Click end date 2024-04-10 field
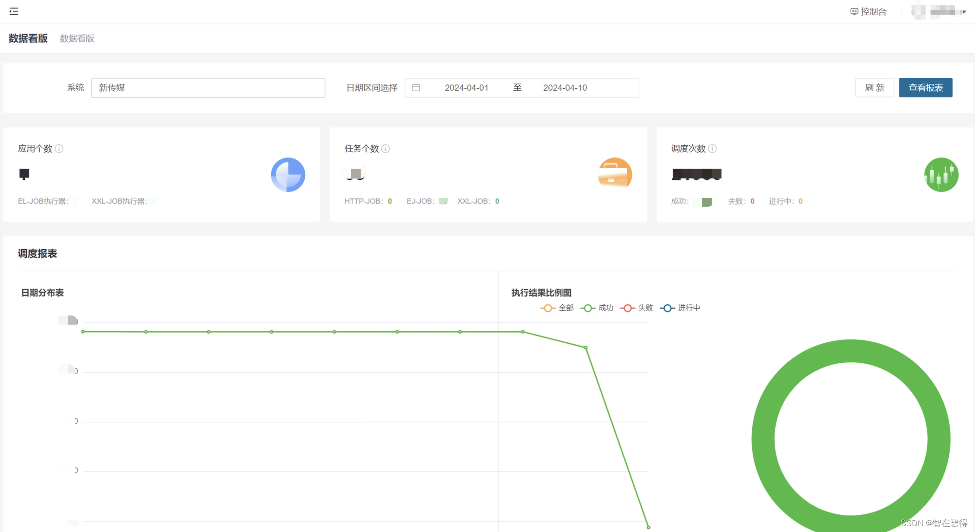Image resolution: width=975 pixels, height=532 pixels. [x=565, y=88]
